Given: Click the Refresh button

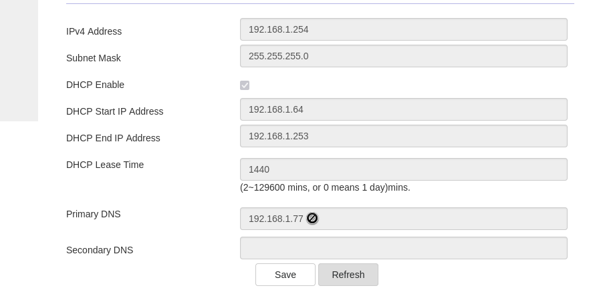Looking at the screenshot, I should pyautogui.click(x=348, y=275).
